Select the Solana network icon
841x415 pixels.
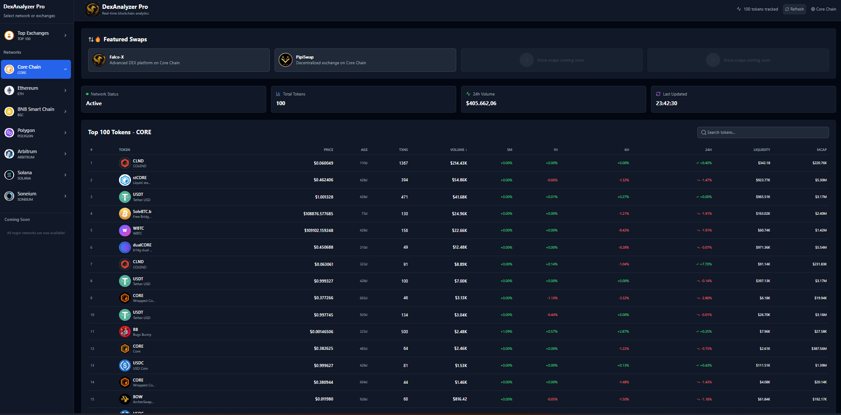point(9,175)
